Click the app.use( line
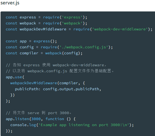This screenshot has width=155, height=136. (x=15, y=77)
